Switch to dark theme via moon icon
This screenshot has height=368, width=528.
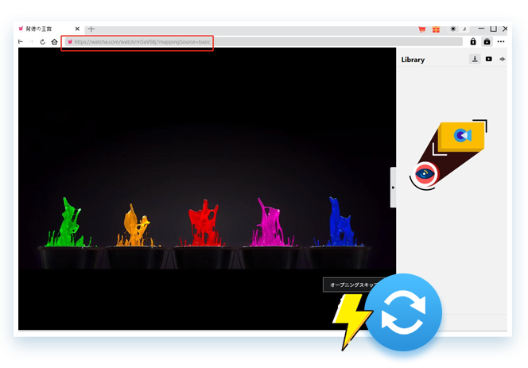click(464, 29)
